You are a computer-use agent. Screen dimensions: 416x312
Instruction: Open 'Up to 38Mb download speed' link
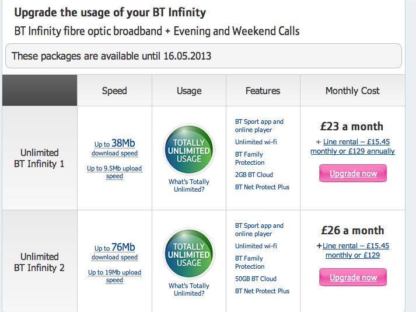(114, 147)
